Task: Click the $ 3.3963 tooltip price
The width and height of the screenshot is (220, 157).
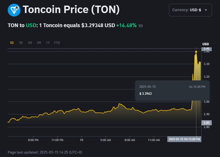Action: (x=146, y=94)
